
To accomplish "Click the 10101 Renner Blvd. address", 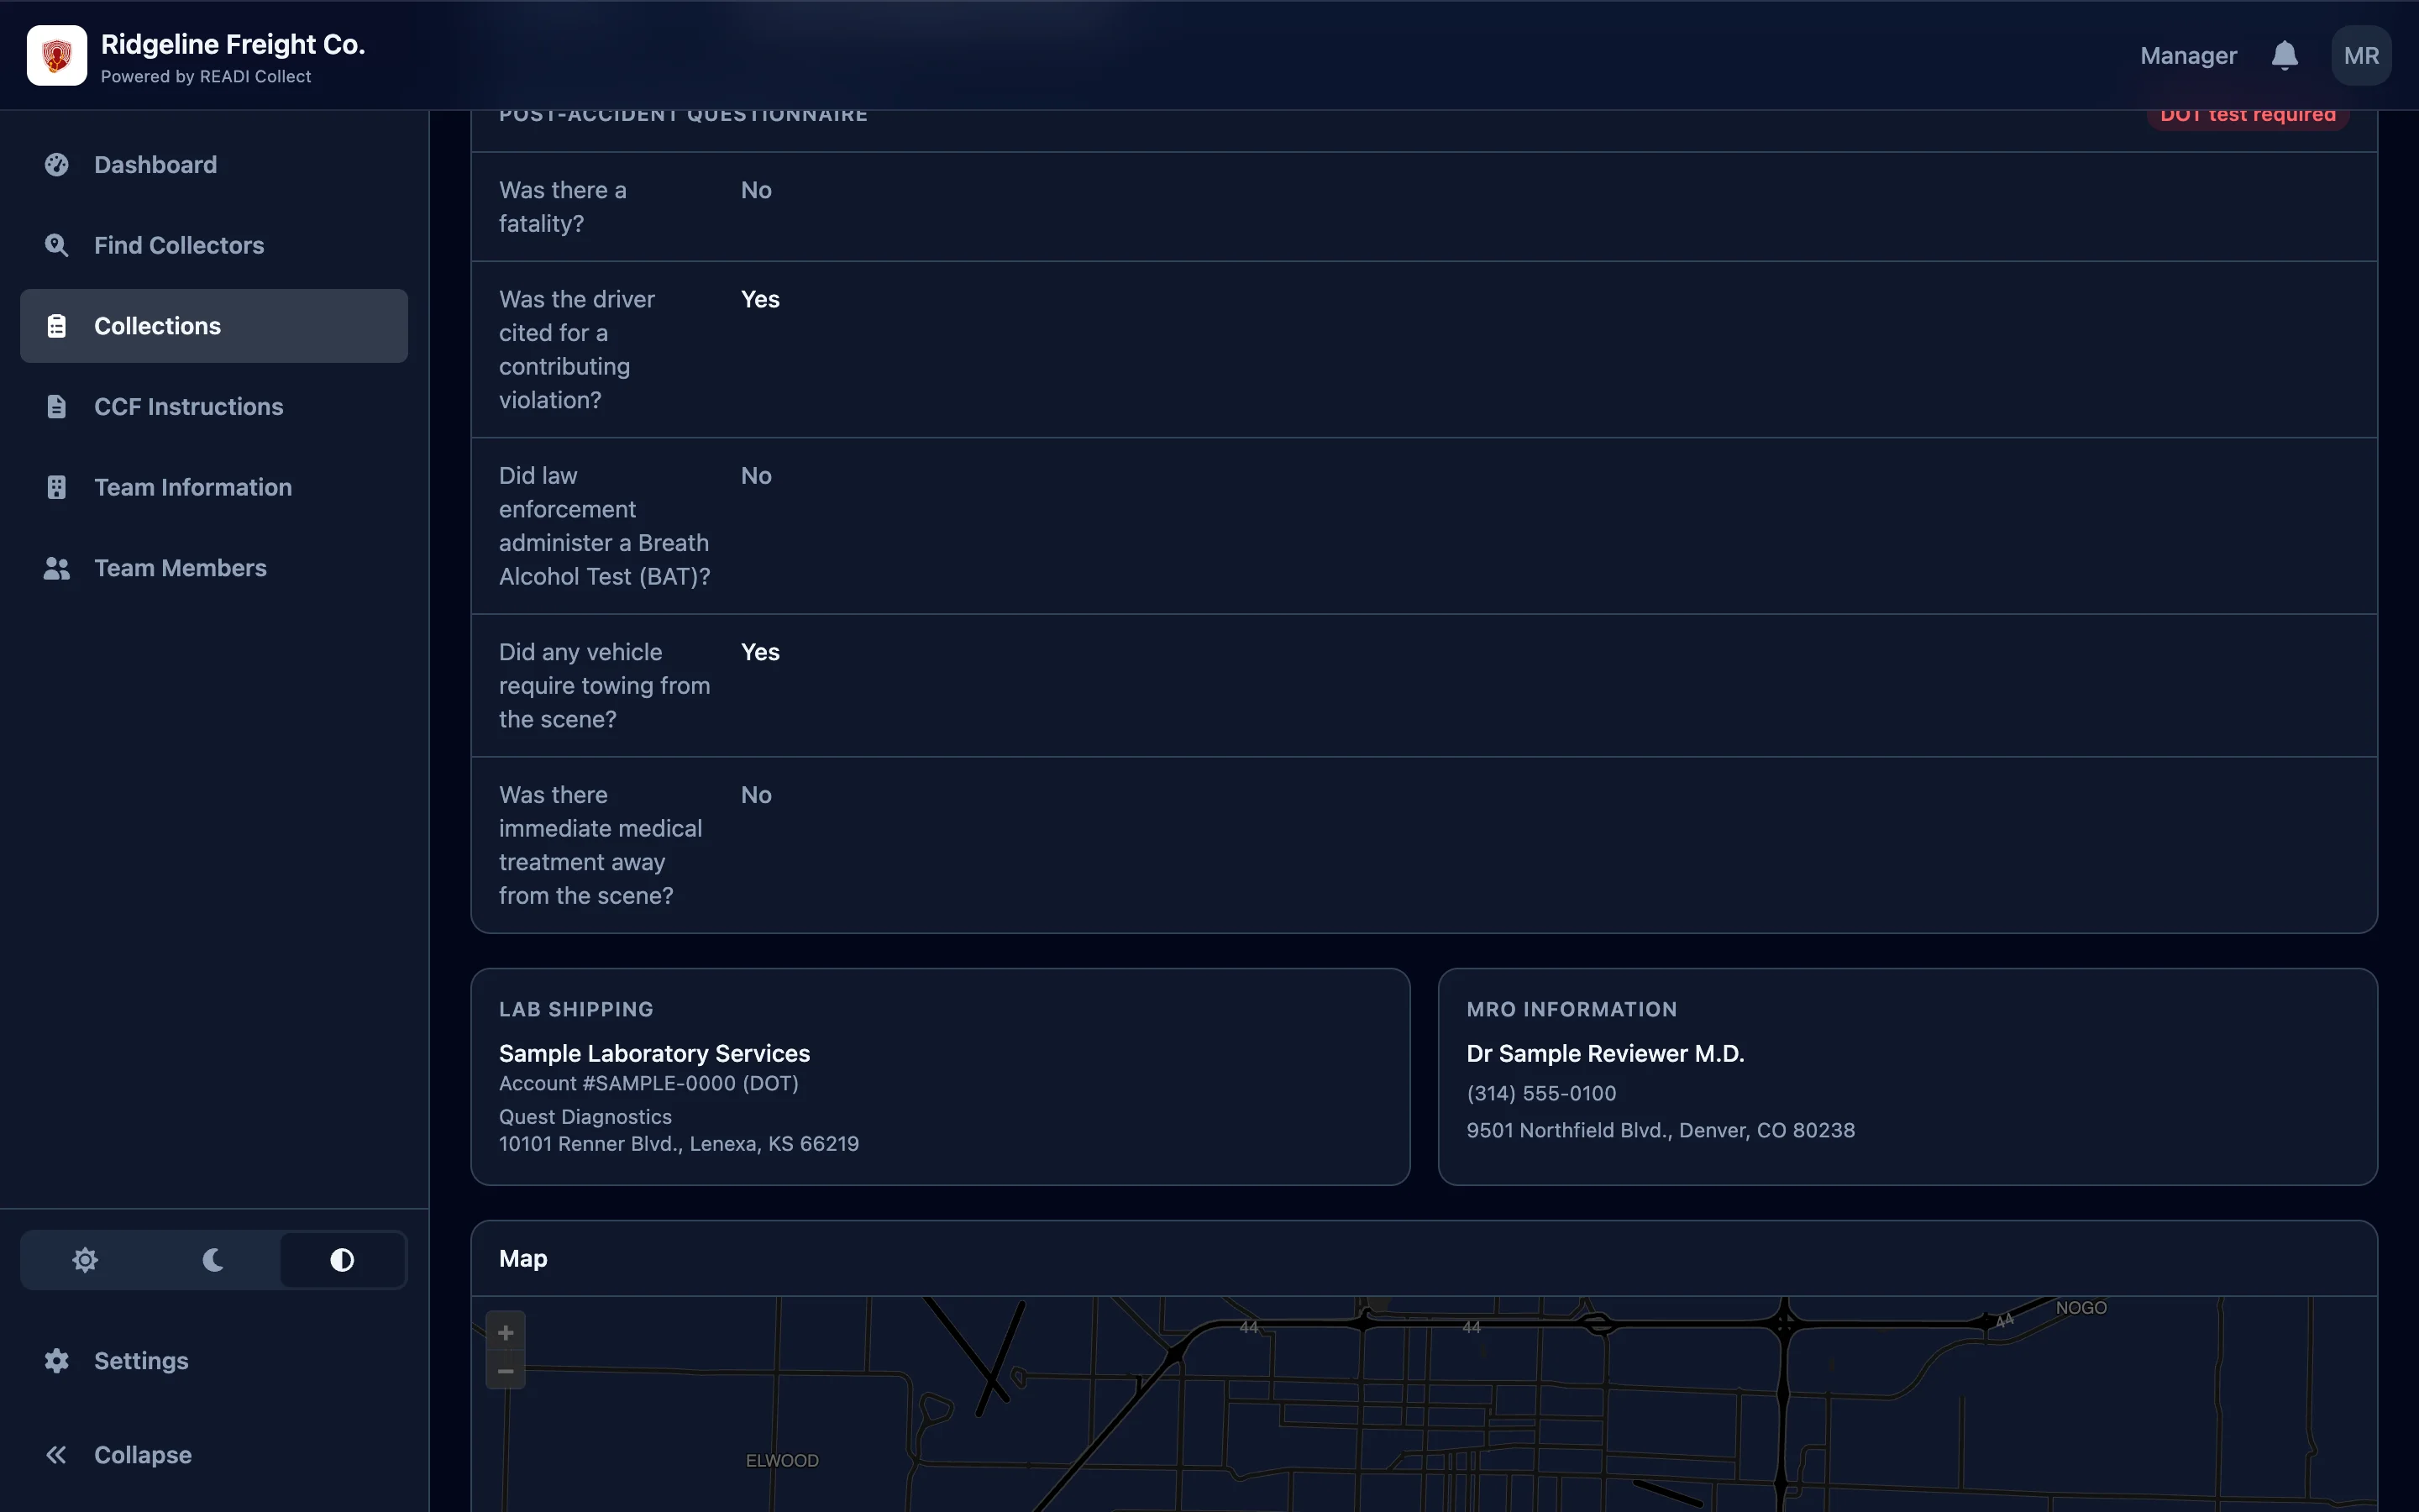I will [679, 1144].
